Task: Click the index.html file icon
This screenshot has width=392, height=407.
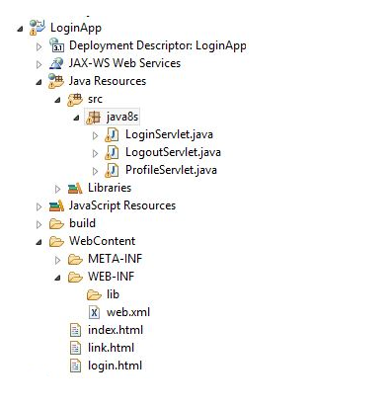Action: point(75,330)
